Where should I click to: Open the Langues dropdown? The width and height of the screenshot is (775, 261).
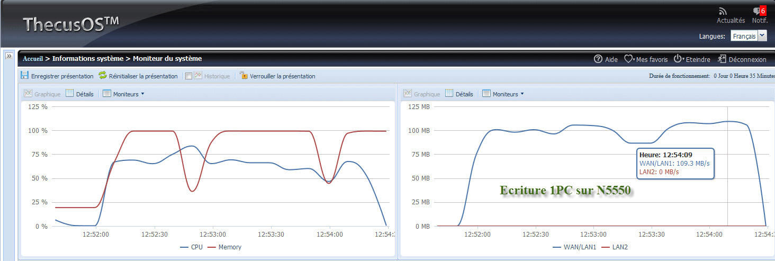(x=762, y=35)
